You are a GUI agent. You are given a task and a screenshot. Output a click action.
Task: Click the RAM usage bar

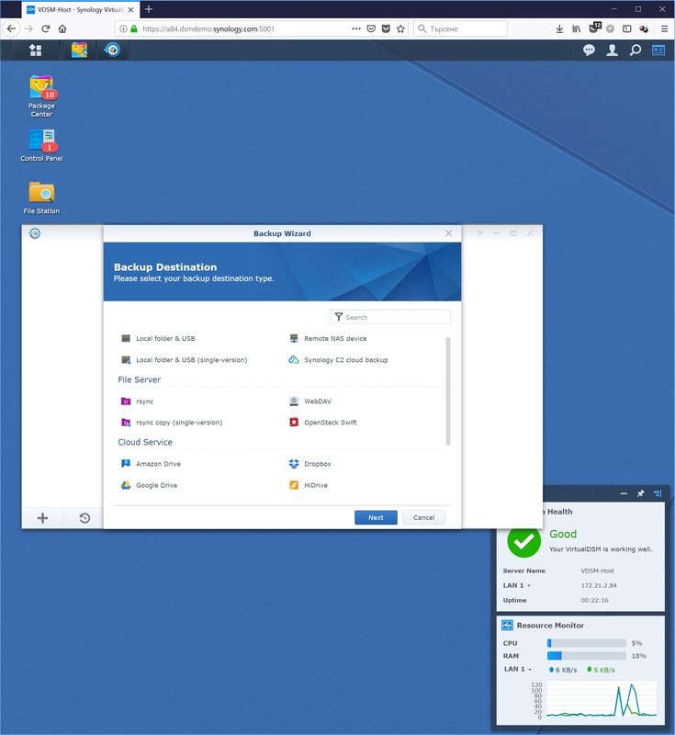click(x=587, y=656)
